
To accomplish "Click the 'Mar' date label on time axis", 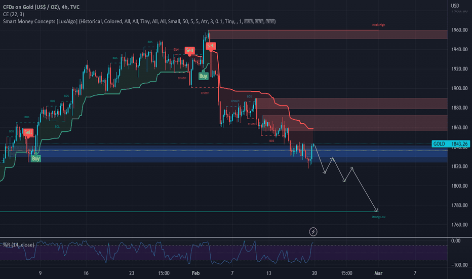I will [378, 273].
